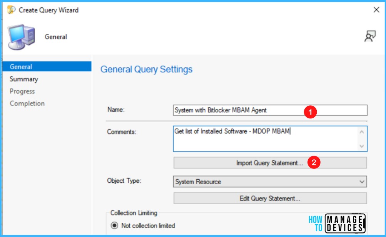Go to the Summary wizard step
The width and height of the screenshot is (386, 237).
coord(24,79)
